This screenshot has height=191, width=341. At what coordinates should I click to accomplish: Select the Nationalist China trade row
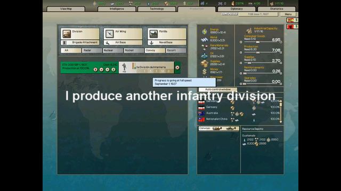click(x=239, y=119)
